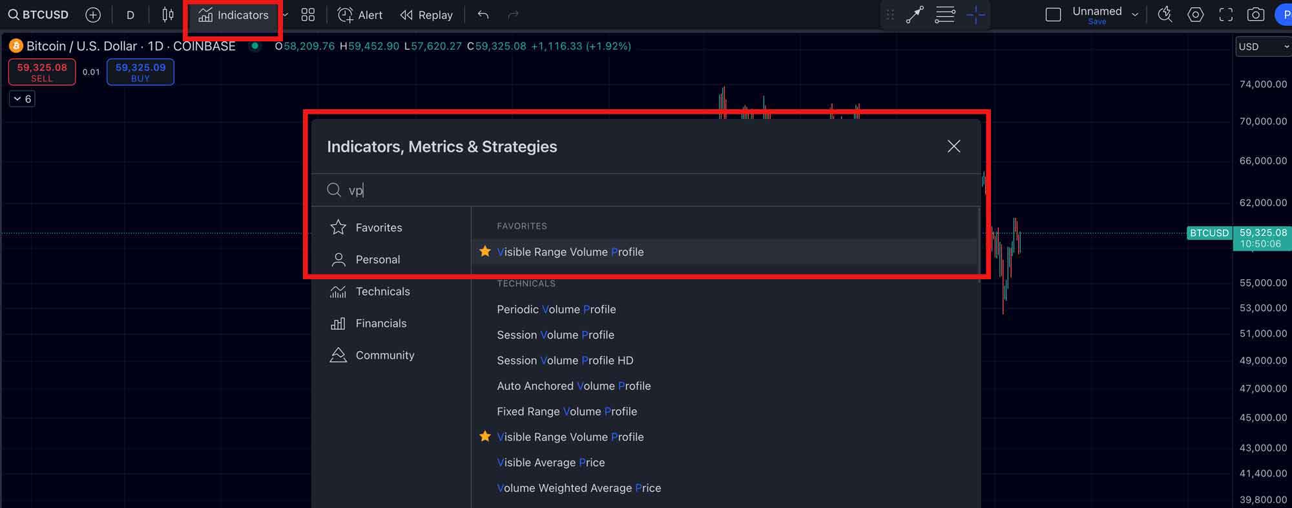Image resolution: width=1292 pixels, height=508 pixels.
Task: Add the Fixed Range Volume Profile indicator
Action: click(x=725, y=412)
